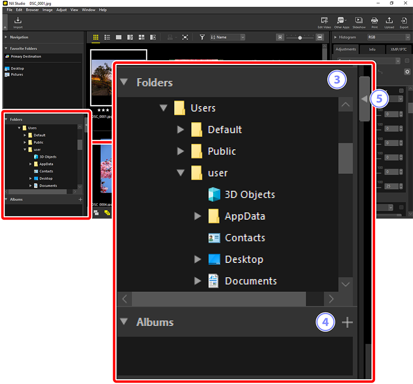Open the adjustments gear settings

click(x=407, y=72)
